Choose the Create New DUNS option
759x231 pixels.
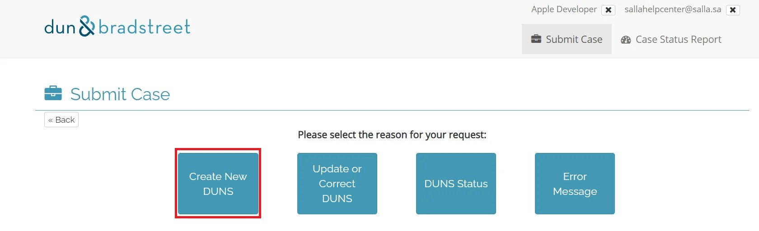point(218,184)
